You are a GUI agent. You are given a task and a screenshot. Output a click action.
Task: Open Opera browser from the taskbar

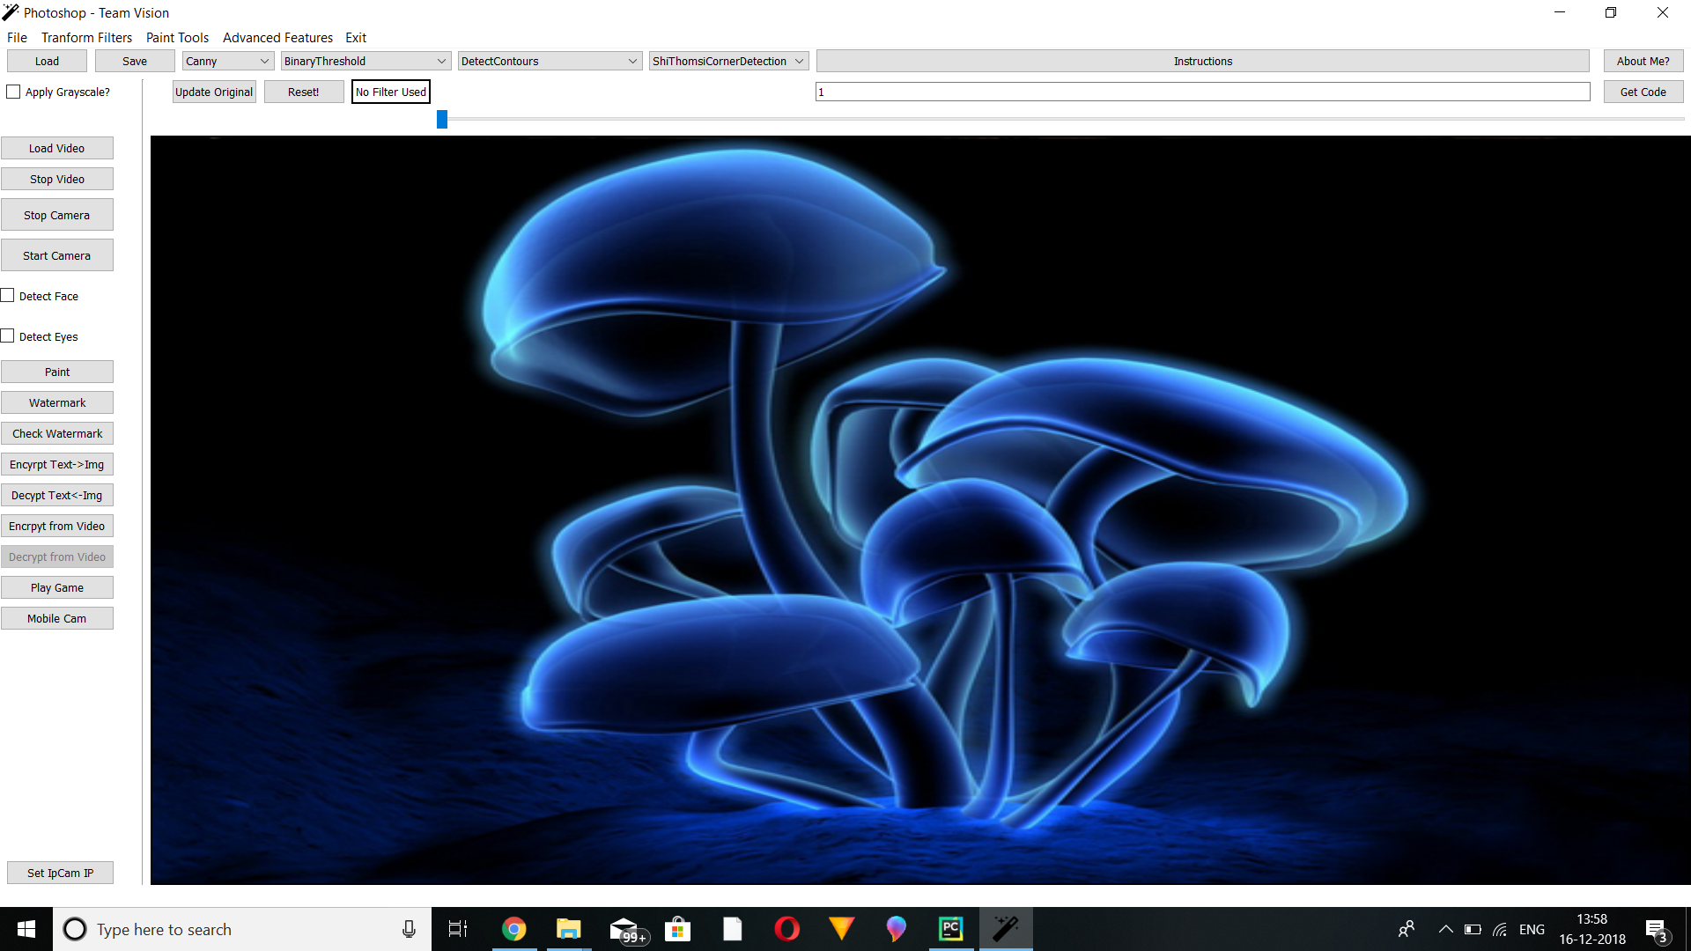click(786, 929)
